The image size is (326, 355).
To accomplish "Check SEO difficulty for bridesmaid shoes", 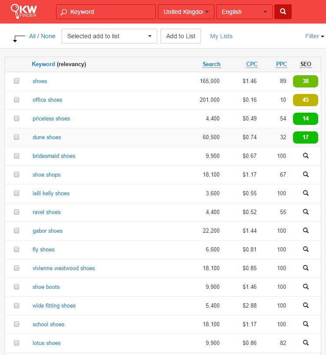I will (x=306, y=156).
